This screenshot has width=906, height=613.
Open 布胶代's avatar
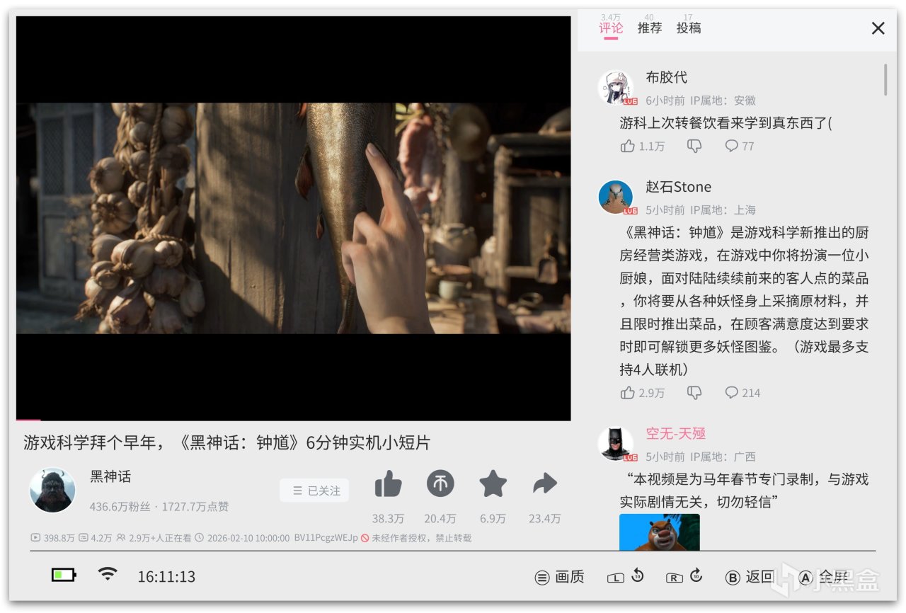coord(616,88)
